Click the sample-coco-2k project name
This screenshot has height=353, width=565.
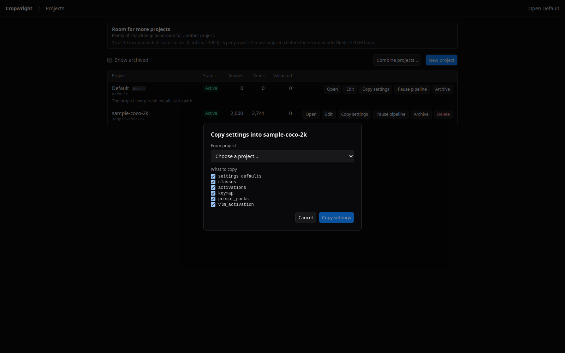click(130, 113)
